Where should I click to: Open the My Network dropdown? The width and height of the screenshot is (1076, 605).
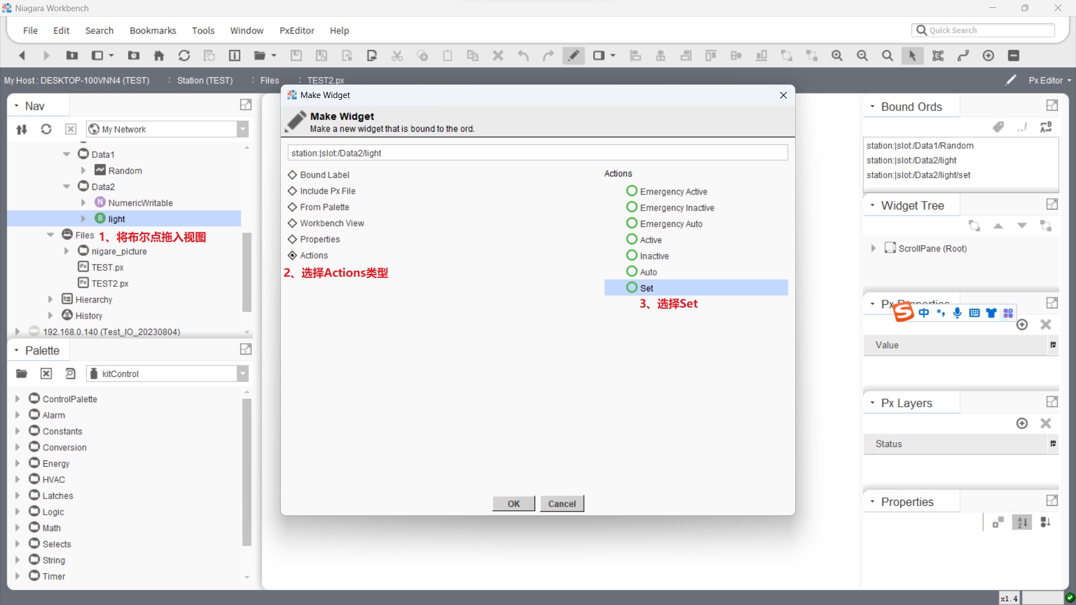tap(243, 129)
